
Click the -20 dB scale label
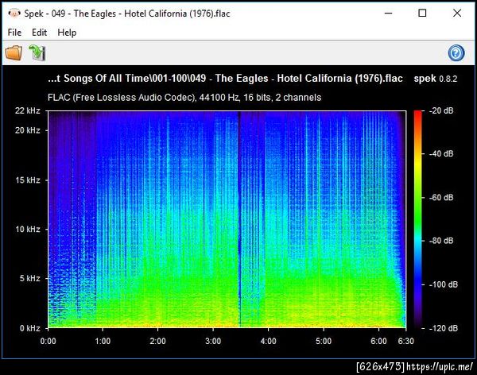tap(441, 110)
